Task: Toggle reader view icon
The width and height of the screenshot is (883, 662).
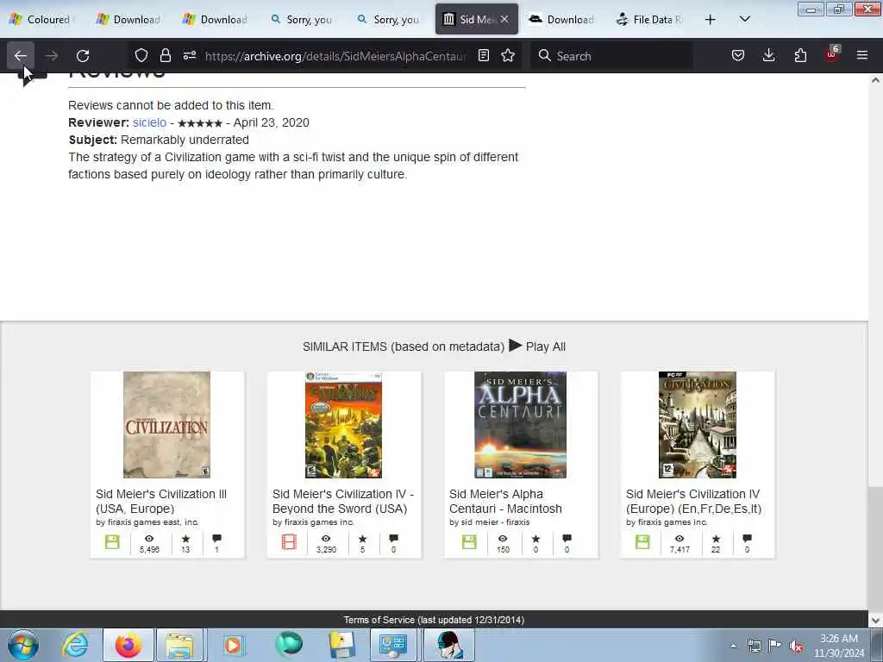Action: click(x=483, y=55)
